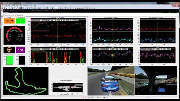Open the workbook dropdown showing Youtube
The width and height of the screenshot is (180, 101).
(x=8, y=15)
